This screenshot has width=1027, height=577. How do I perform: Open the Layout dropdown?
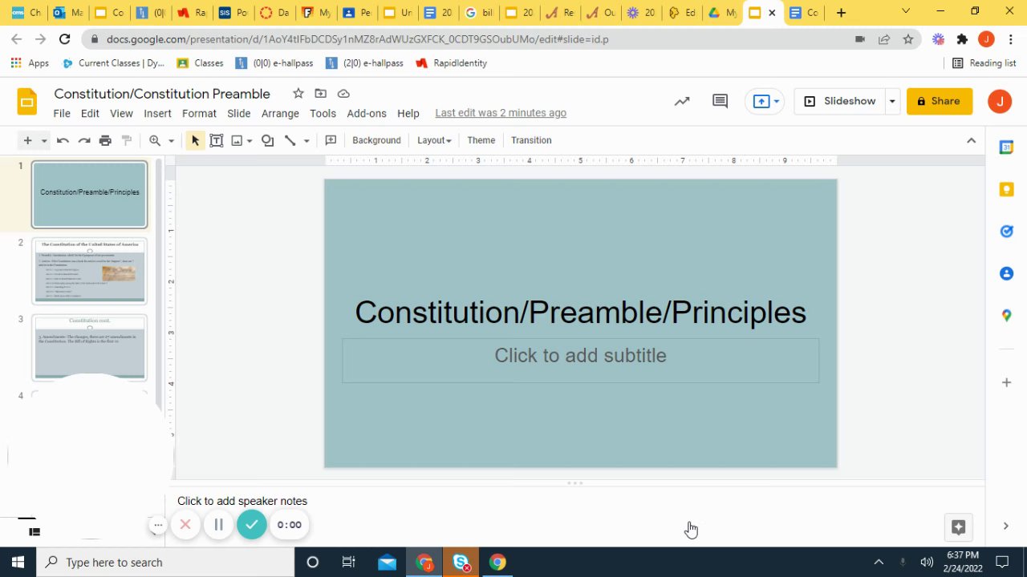pos(434,140)
